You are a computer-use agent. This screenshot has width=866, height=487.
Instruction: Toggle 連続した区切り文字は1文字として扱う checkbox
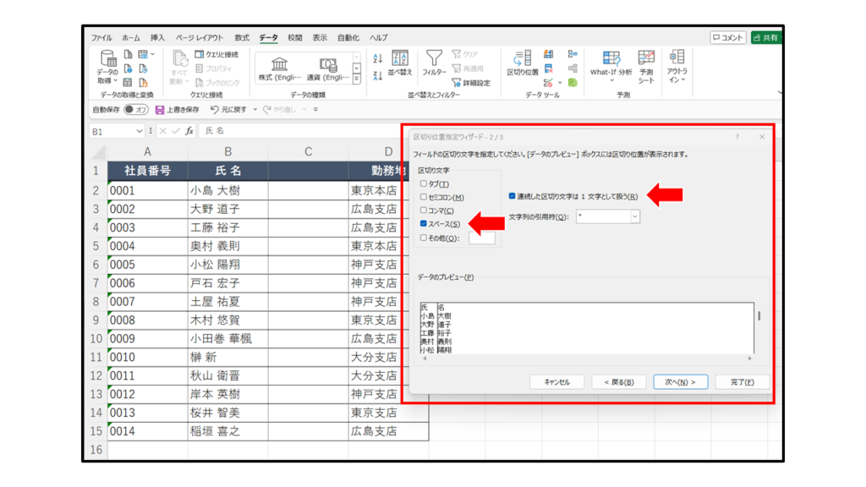click(512, 196)
